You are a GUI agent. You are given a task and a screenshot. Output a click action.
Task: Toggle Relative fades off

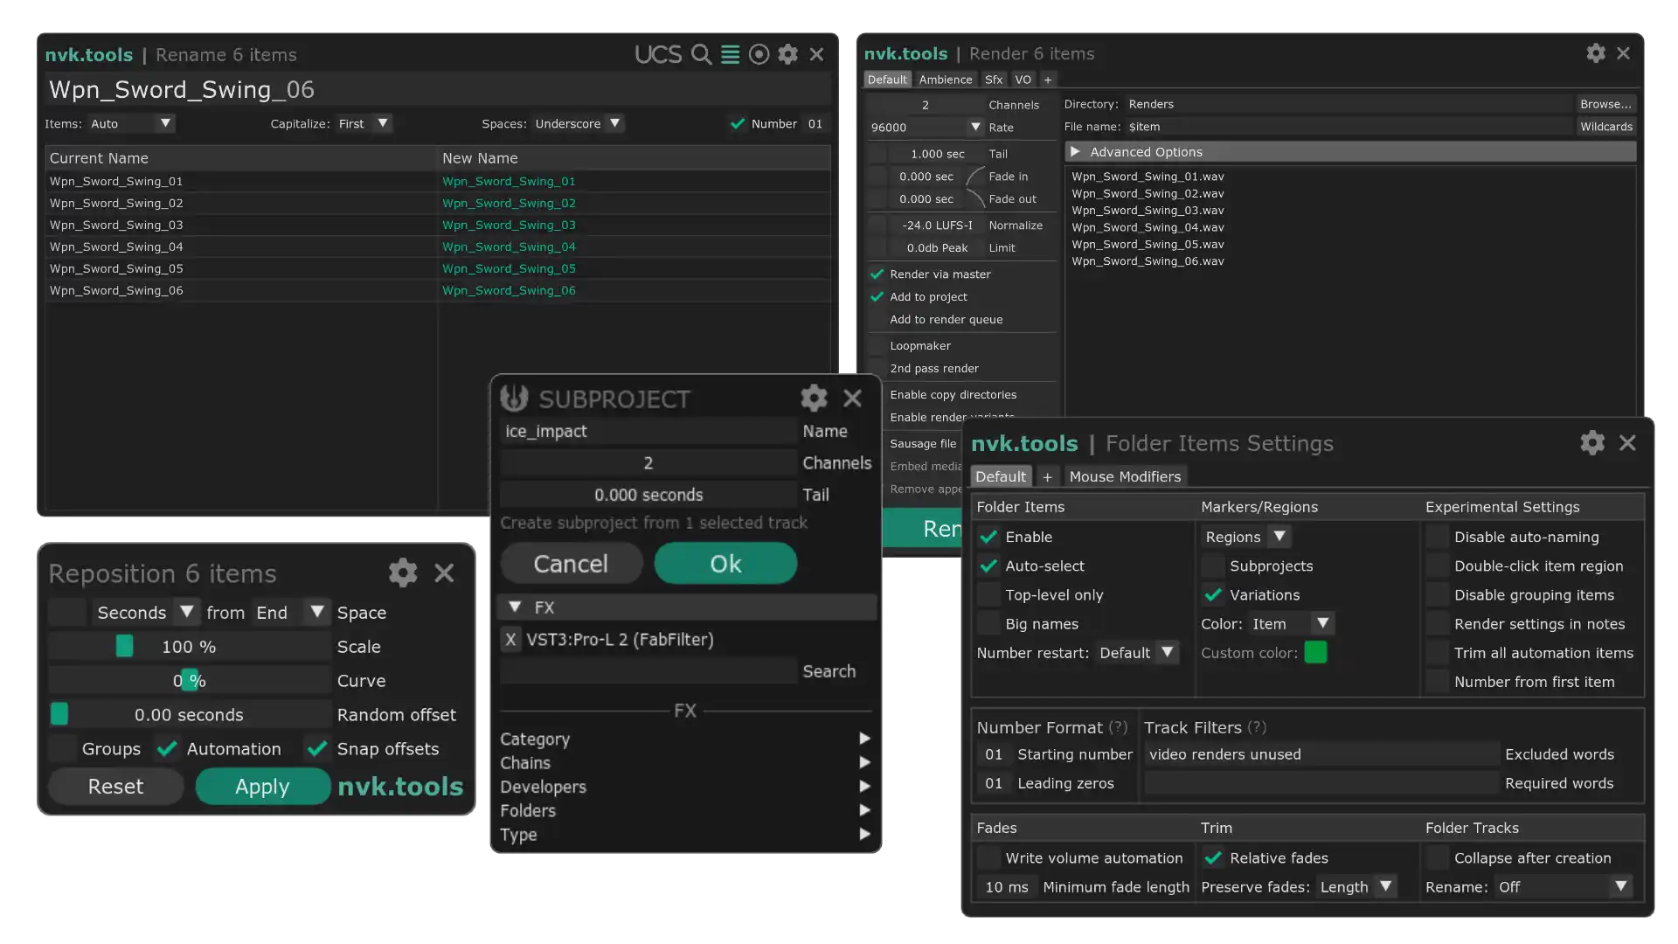pyautogui.click(x=1213, y=857)
